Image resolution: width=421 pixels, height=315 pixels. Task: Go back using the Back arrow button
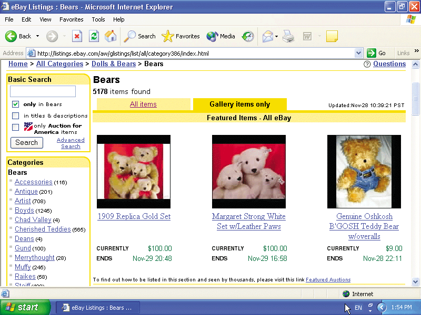coord(11,36)
